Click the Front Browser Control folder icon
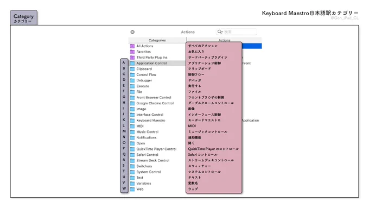 (x=132, y=98)
